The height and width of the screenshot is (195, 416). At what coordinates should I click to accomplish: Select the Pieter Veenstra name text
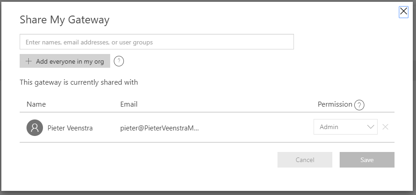click(70, 128)
